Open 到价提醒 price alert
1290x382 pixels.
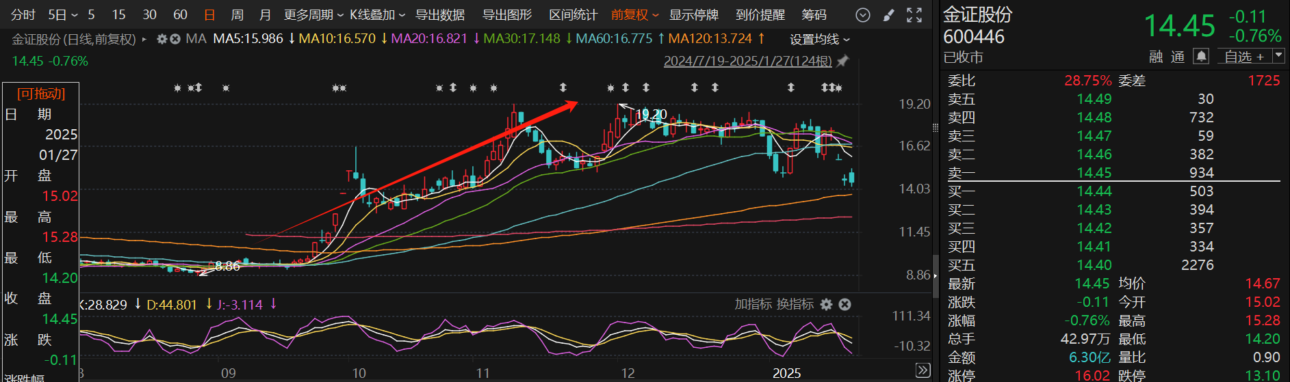click(760, 15)
